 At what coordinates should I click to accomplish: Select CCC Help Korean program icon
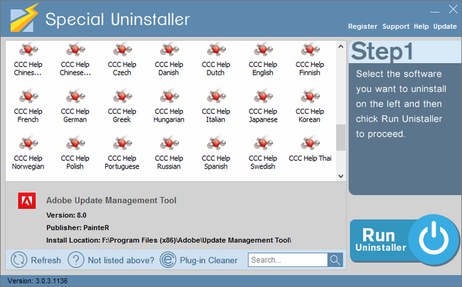point(310,96)
